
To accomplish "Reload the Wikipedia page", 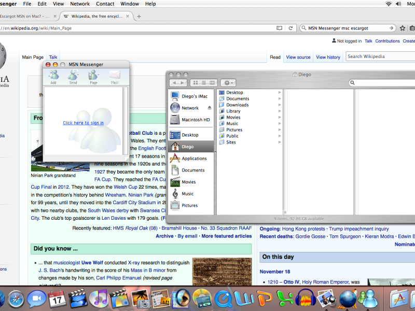I will click(x=290, y=28).
